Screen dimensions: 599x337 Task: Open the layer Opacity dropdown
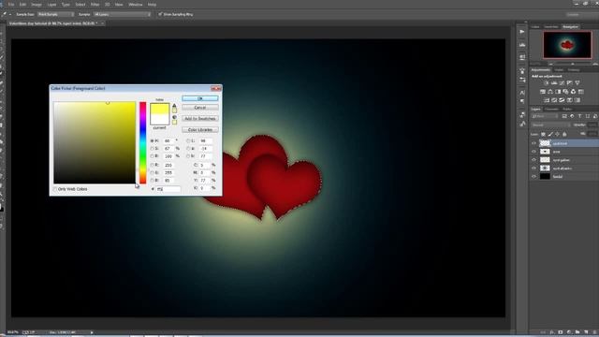click(592, 125)
